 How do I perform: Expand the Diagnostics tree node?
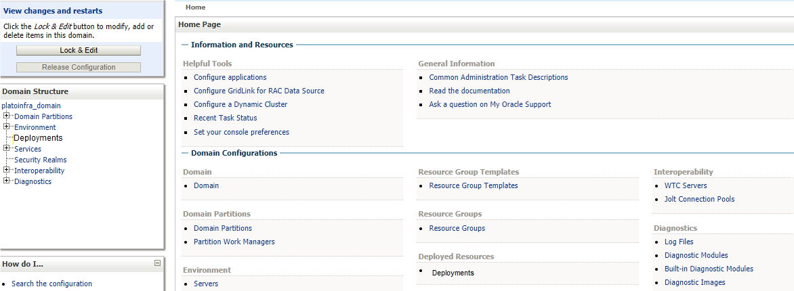tap(6, 181)
